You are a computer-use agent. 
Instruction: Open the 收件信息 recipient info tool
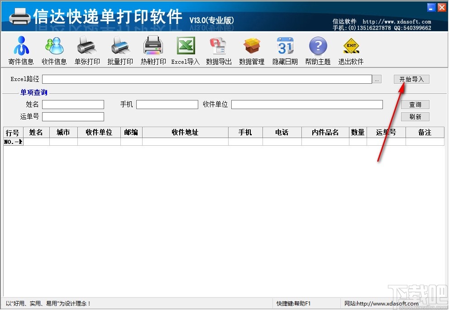coord(54,50)
